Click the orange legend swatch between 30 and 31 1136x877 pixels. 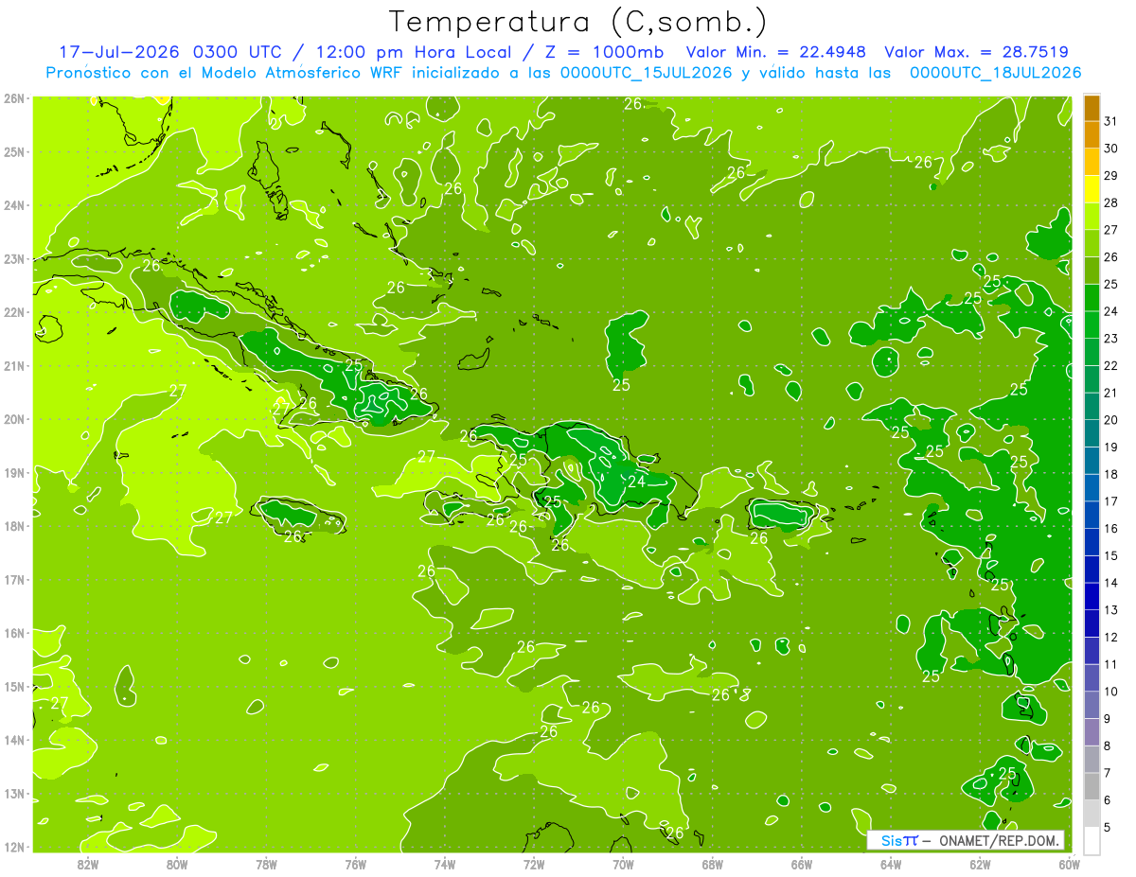[1092, 134]
